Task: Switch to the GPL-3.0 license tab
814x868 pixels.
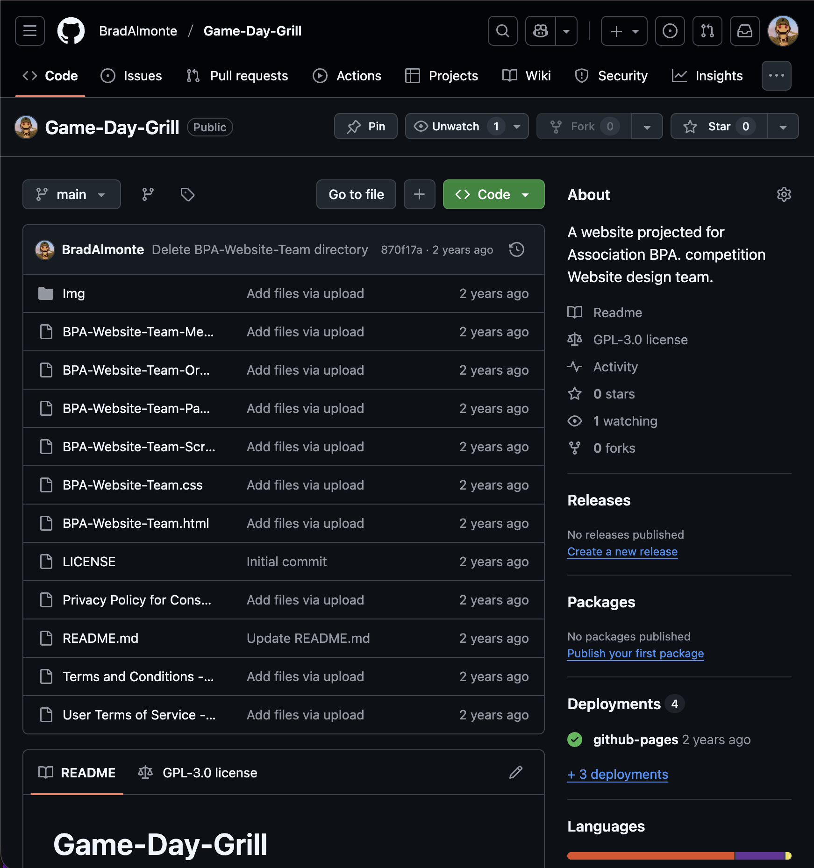Action: tap(198, 772)
